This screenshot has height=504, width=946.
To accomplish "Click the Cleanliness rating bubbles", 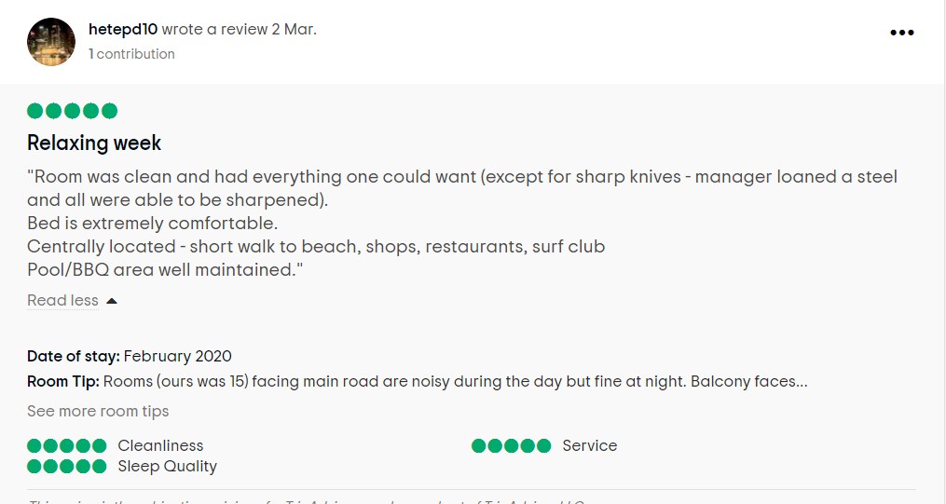I will click(67, 445).
